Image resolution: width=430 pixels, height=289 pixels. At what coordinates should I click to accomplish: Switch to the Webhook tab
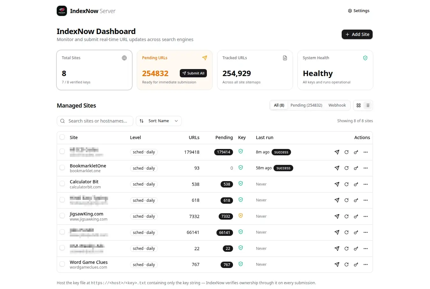click(337, 105)
